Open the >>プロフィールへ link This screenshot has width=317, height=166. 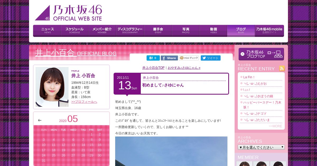pos(84,102)
